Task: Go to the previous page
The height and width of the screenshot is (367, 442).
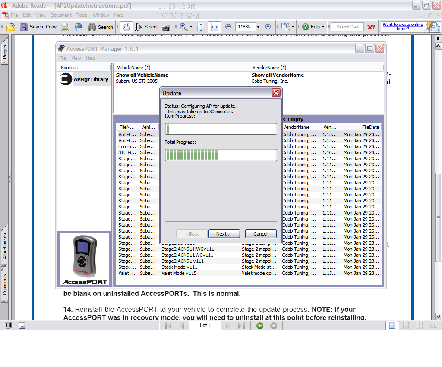Action: pyautogui.click(x=182, y=326)
